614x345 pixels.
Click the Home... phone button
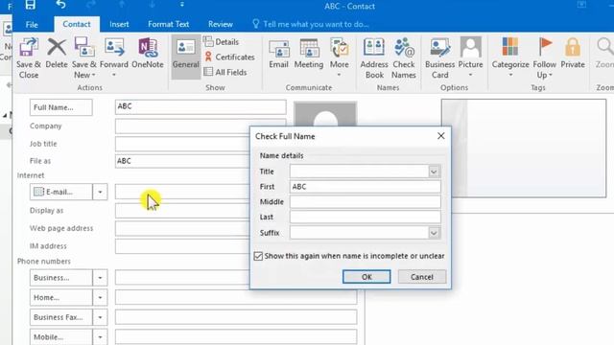click(x=61, y=298)
